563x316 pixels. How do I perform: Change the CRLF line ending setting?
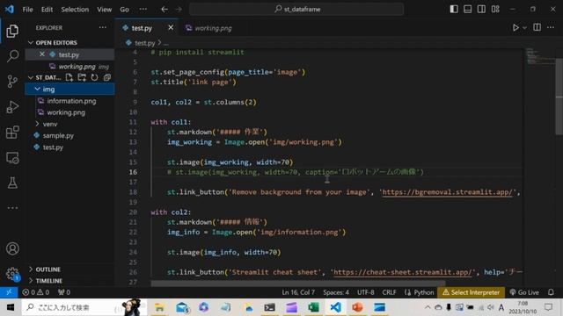(389, 292)
